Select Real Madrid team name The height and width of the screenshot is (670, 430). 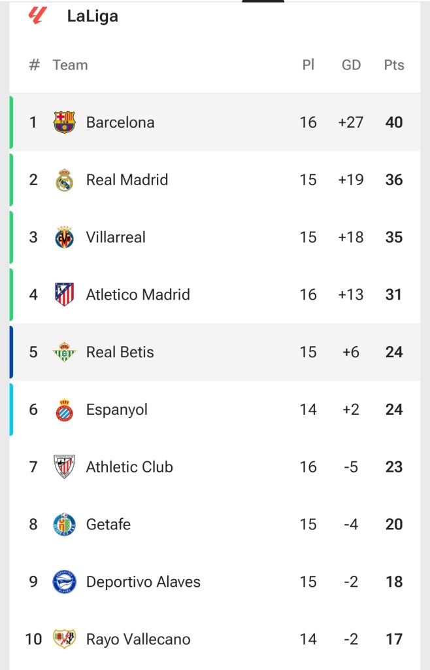pos(127,180)
